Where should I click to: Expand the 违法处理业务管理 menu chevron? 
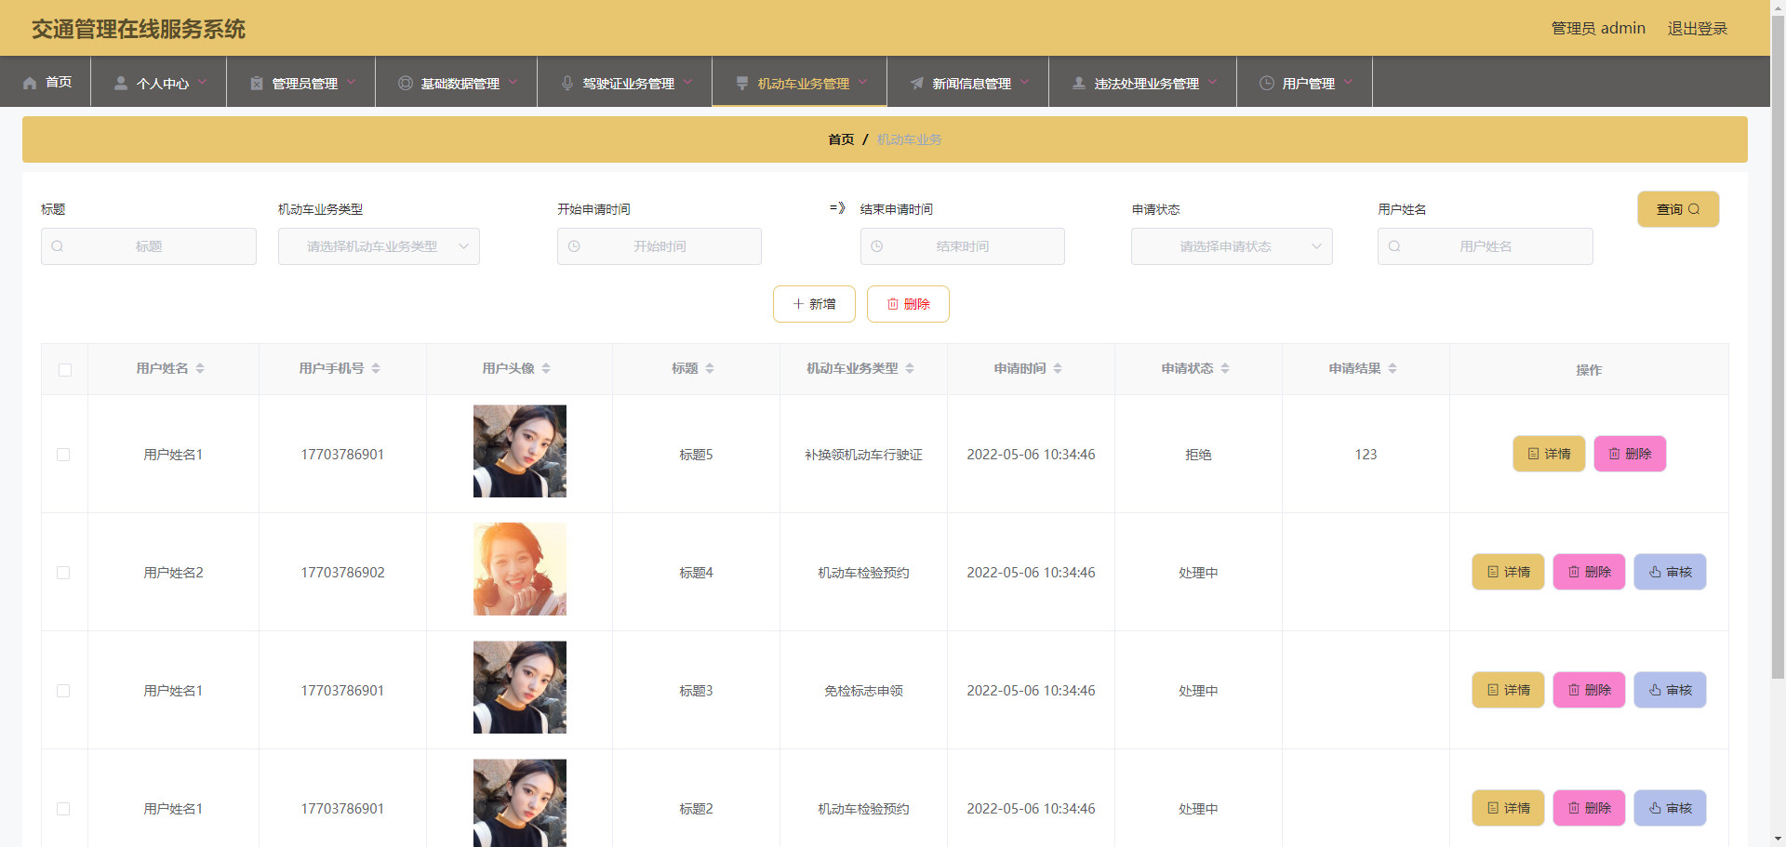pyautogui.click(x=1212, y=82)
